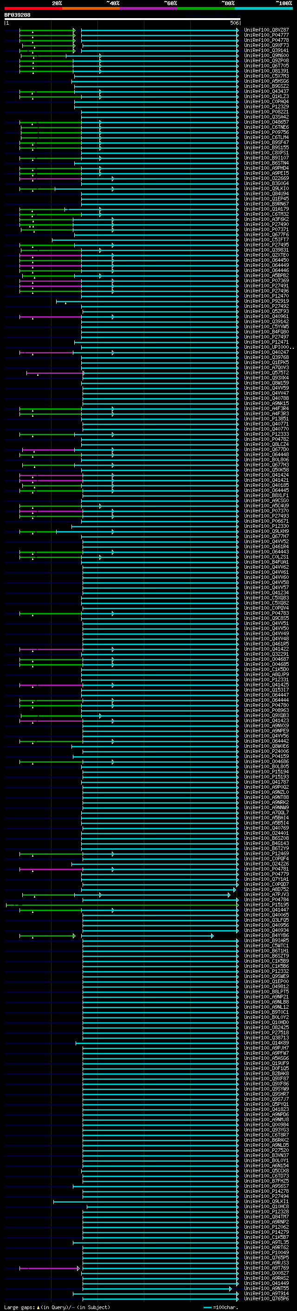
Task: Select label UniRef100_B6RAX2
Action: click(x=266, y=1139)
